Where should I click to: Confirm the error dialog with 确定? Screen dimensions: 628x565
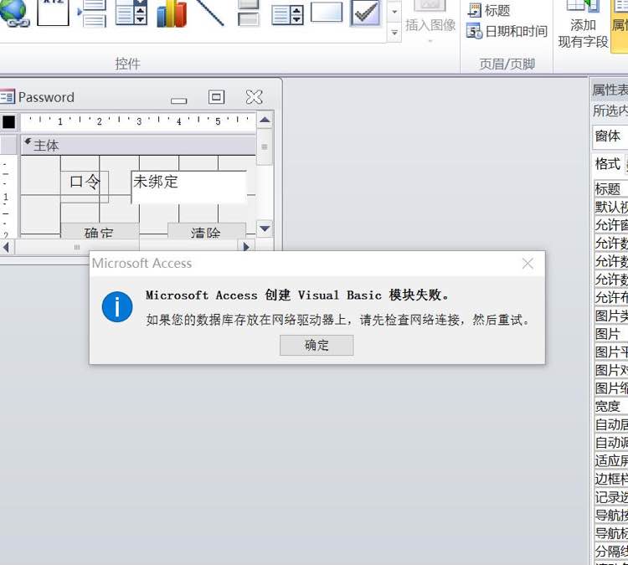tap(317, 345)
